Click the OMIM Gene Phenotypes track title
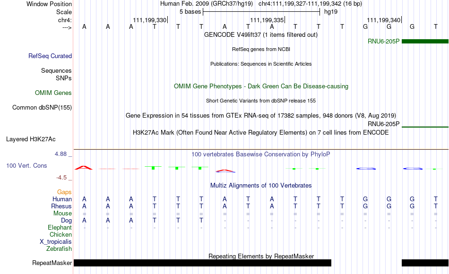 [261, 86]
